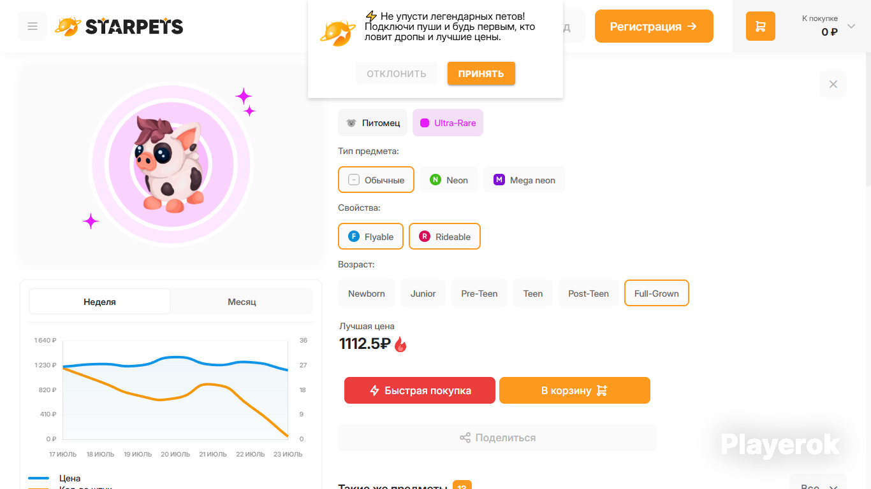871x489 pixels.
Task: Expand the К покупке cart dropdown arrow
Action: (x=851, y=27)
